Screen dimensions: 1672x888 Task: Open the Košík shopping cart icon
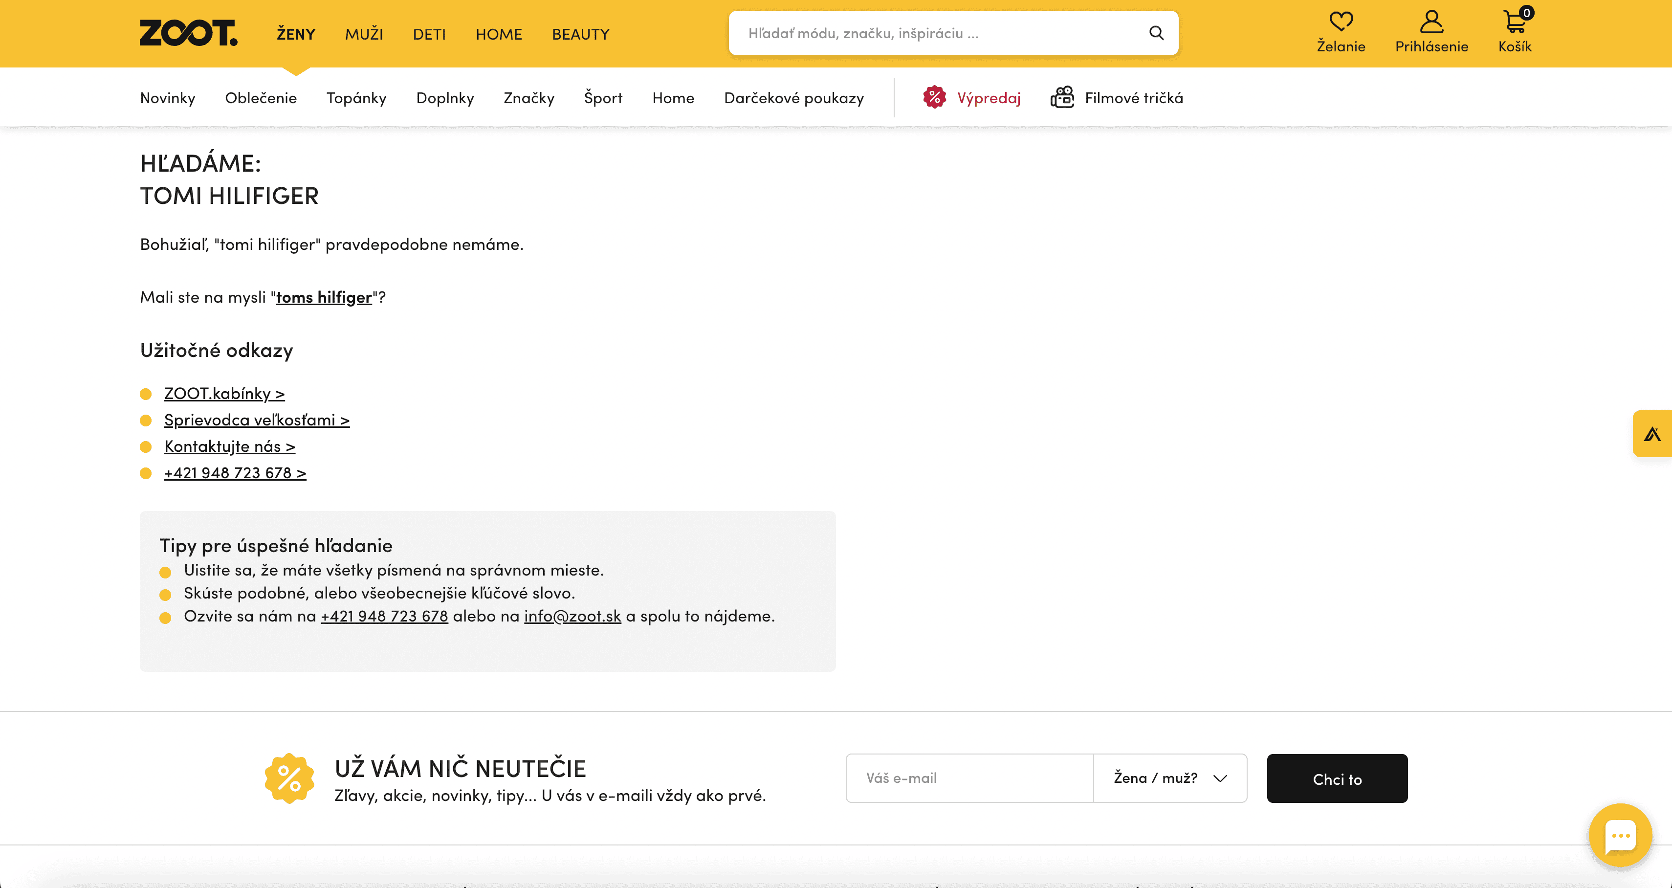1514,22
